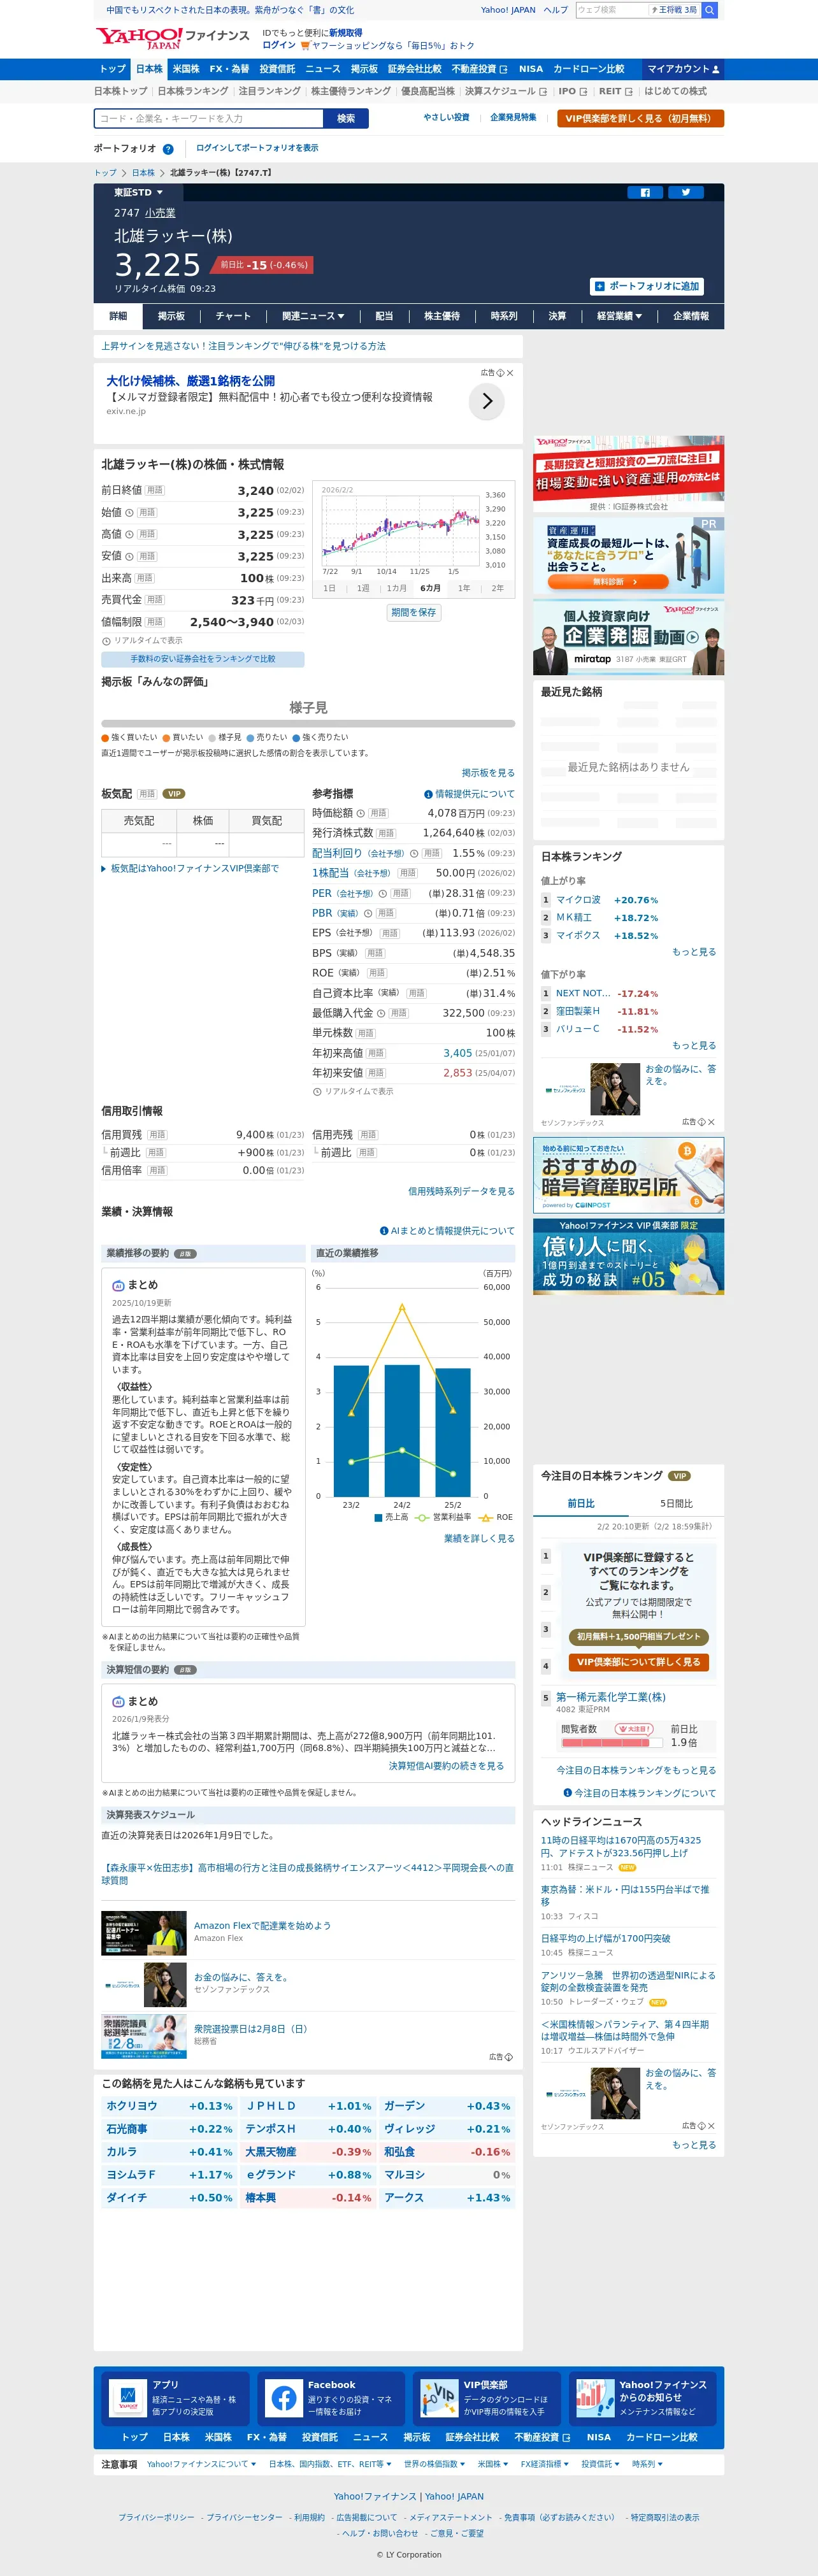Open FX・為替 in the top navigation
The image size is (818, 2576).
[229, 69]
